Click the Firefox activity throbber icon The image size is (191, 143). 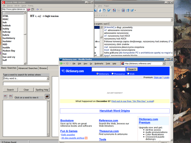(x=171, y=63)
